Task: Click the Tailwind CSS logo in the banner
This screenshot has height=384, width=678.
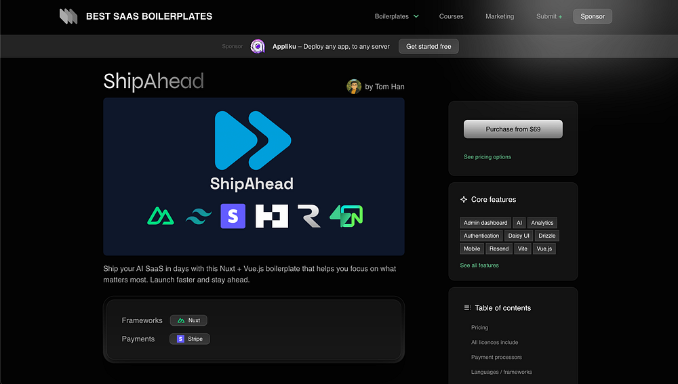Action: 199,216
